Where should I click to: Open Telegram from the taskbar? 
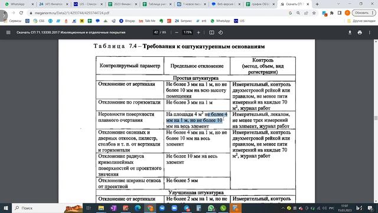187,208
